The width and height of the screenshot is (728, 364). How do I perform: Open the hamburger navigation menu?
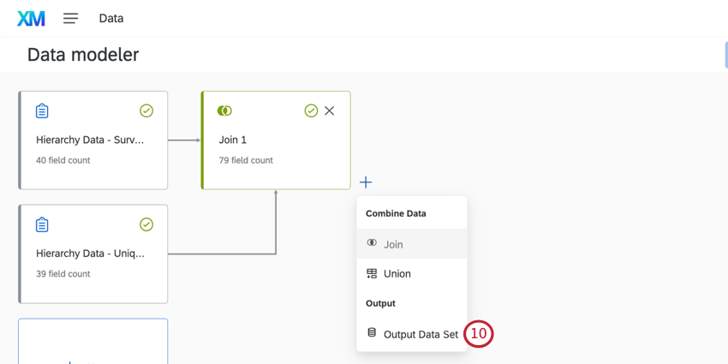click(70, 18)
